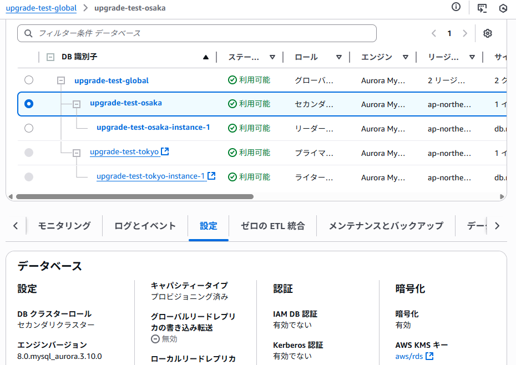Image resolution: width=516 pixels, height=365 pixels.
Task: Go to previous page of database list
Action: [434, 33]
